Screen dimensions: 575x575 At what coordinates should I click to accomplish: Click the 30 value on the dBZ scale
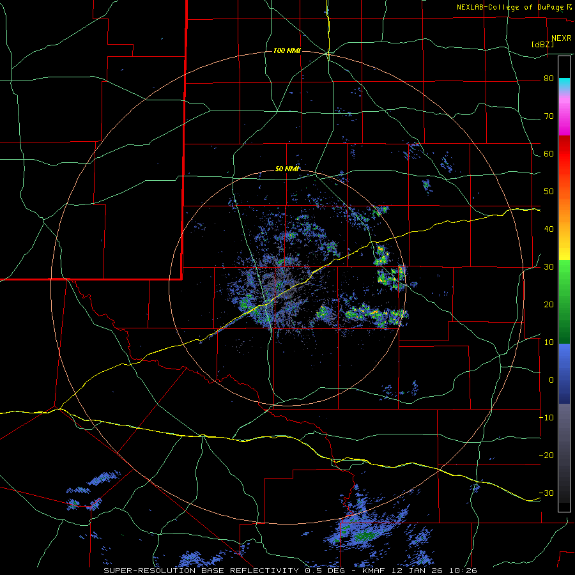point(549,266)
